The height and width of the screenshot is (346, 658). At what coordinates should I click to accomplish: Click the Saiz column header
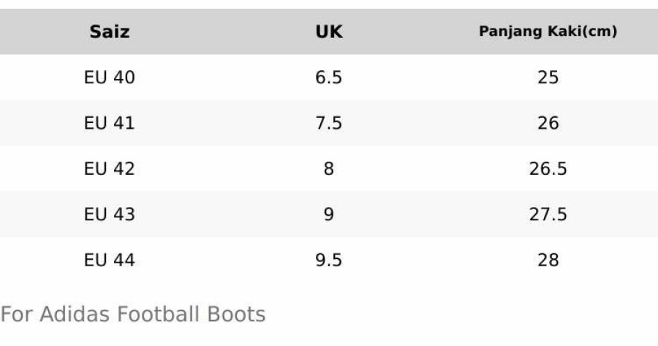point(110,31)
